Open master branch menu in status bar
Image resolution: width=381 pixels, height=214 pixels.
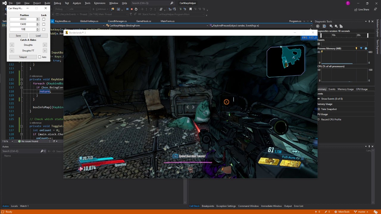[361, 212]
